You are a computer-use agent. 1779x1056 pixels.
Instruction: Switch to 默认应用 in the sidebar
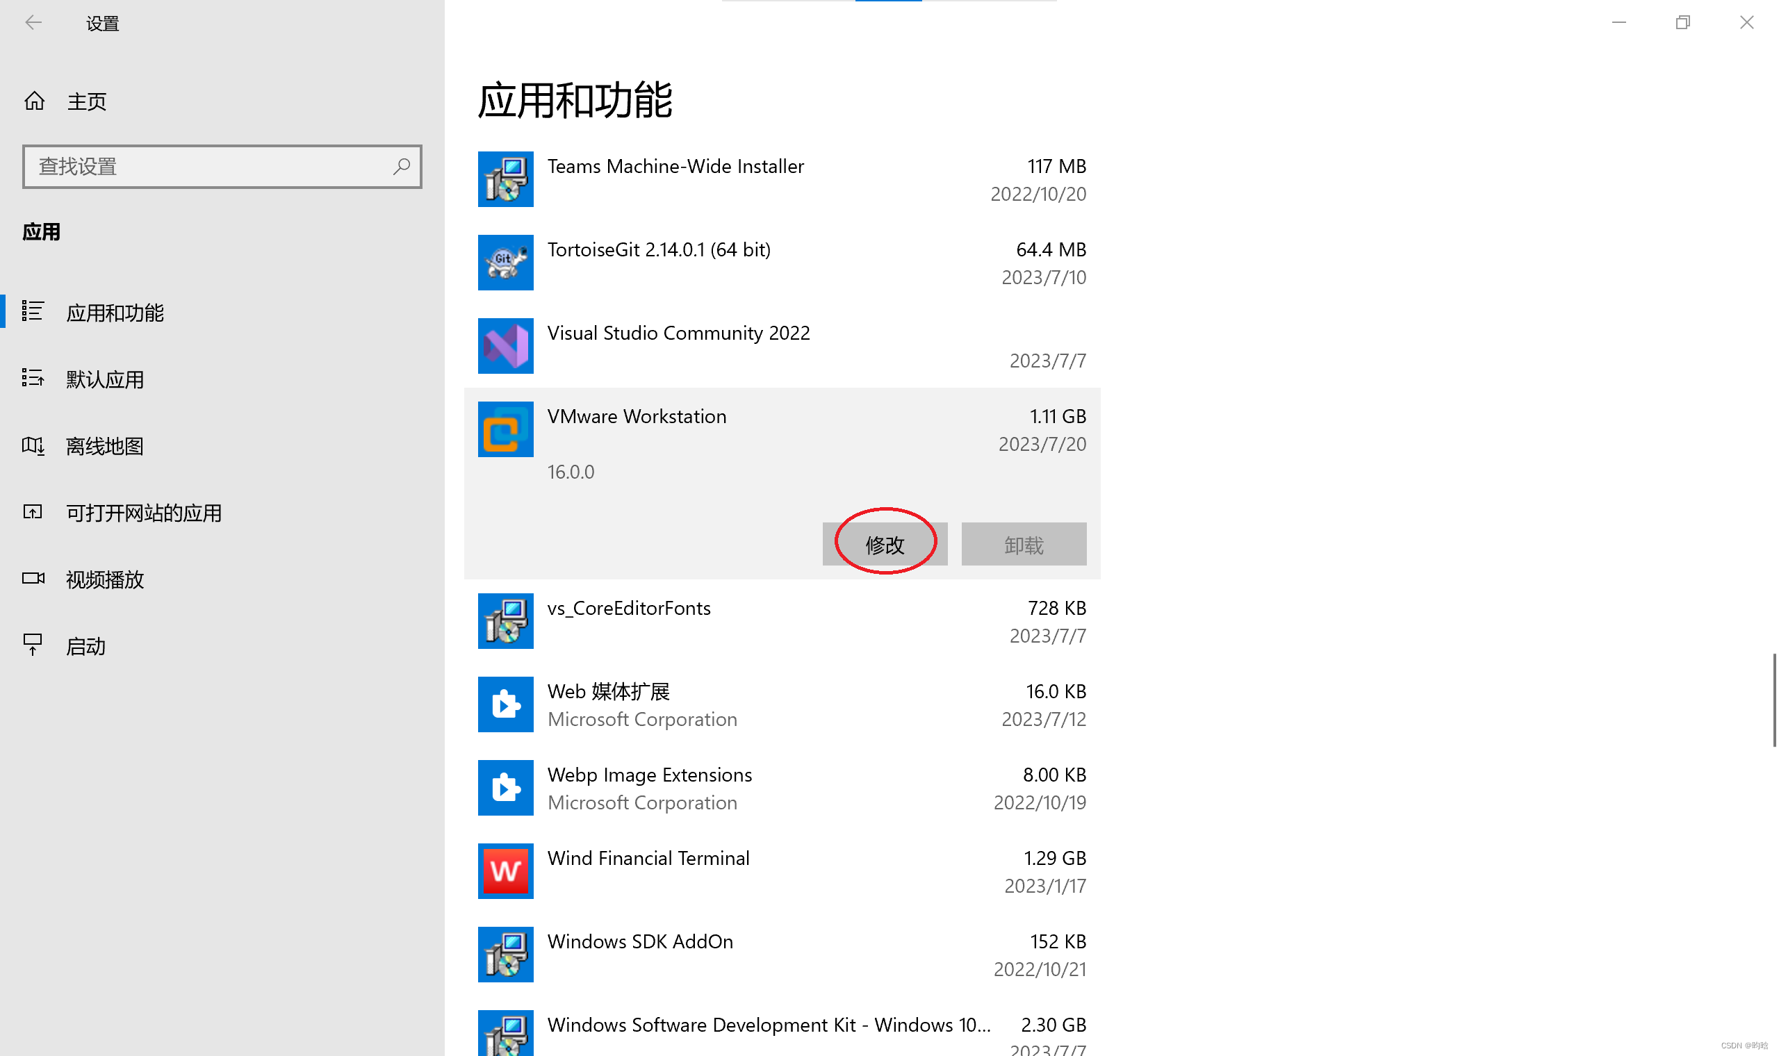point(105,379)
